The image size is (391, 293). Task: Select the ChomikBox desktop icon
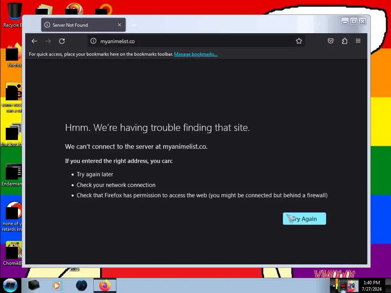[x=13, y=253]
